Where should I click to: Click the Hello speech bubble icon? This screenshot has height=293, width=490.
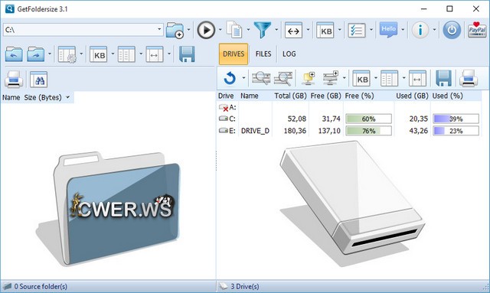pos(388,30)
